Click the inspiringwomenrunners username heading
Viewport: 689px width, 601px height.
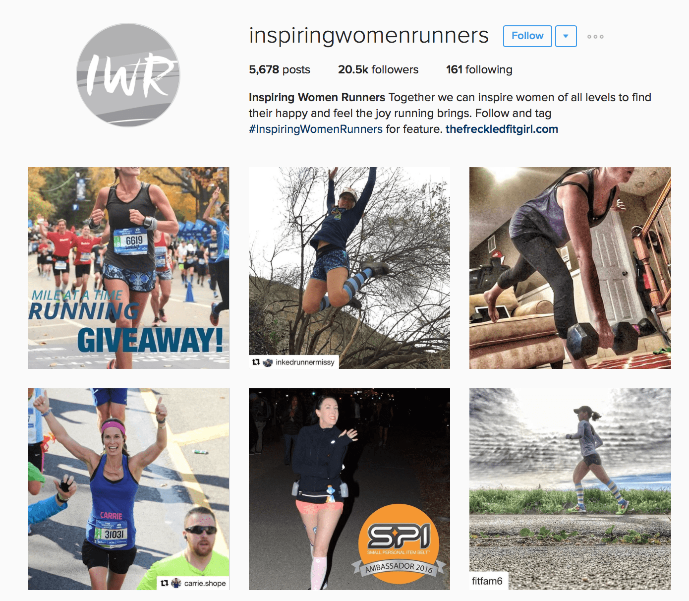tap(369, 36)
